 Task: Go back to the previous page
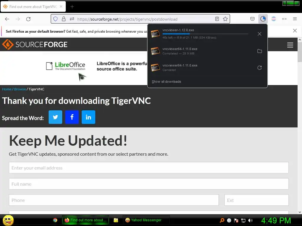point(7,19)
